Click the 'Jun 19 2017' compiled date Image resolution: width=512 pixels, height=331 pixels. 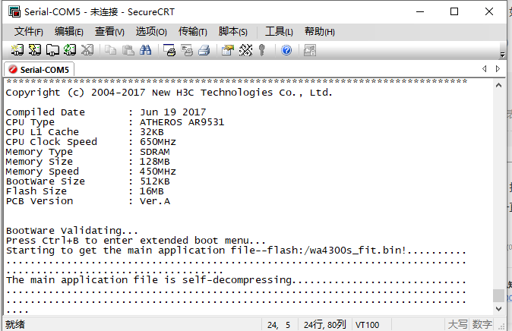173,112
